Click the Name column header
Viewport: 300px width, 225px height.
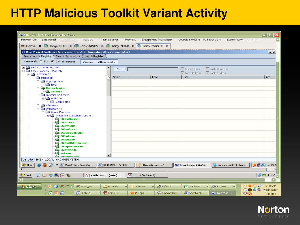coord(131,77)
